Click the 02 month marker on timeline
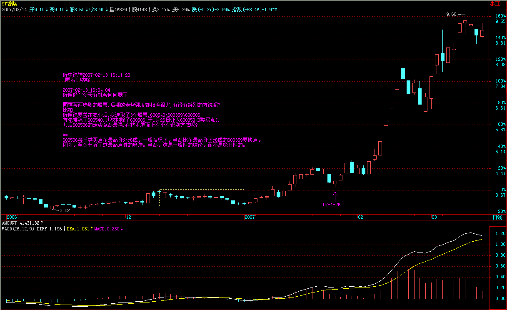 360,217
